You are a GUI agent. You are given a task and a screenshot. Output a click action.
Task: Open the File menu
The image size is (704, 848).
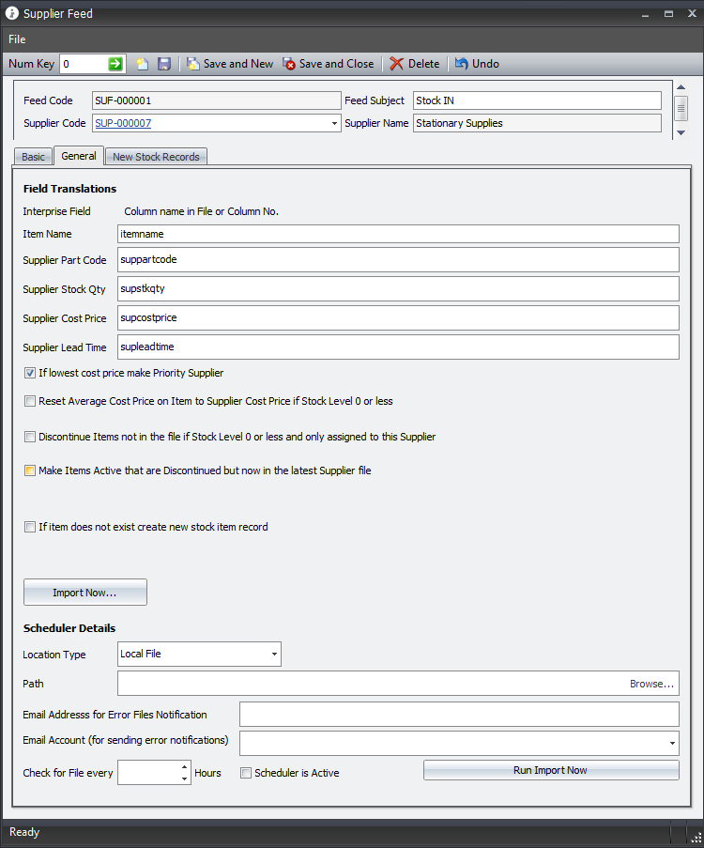(17, 39)
